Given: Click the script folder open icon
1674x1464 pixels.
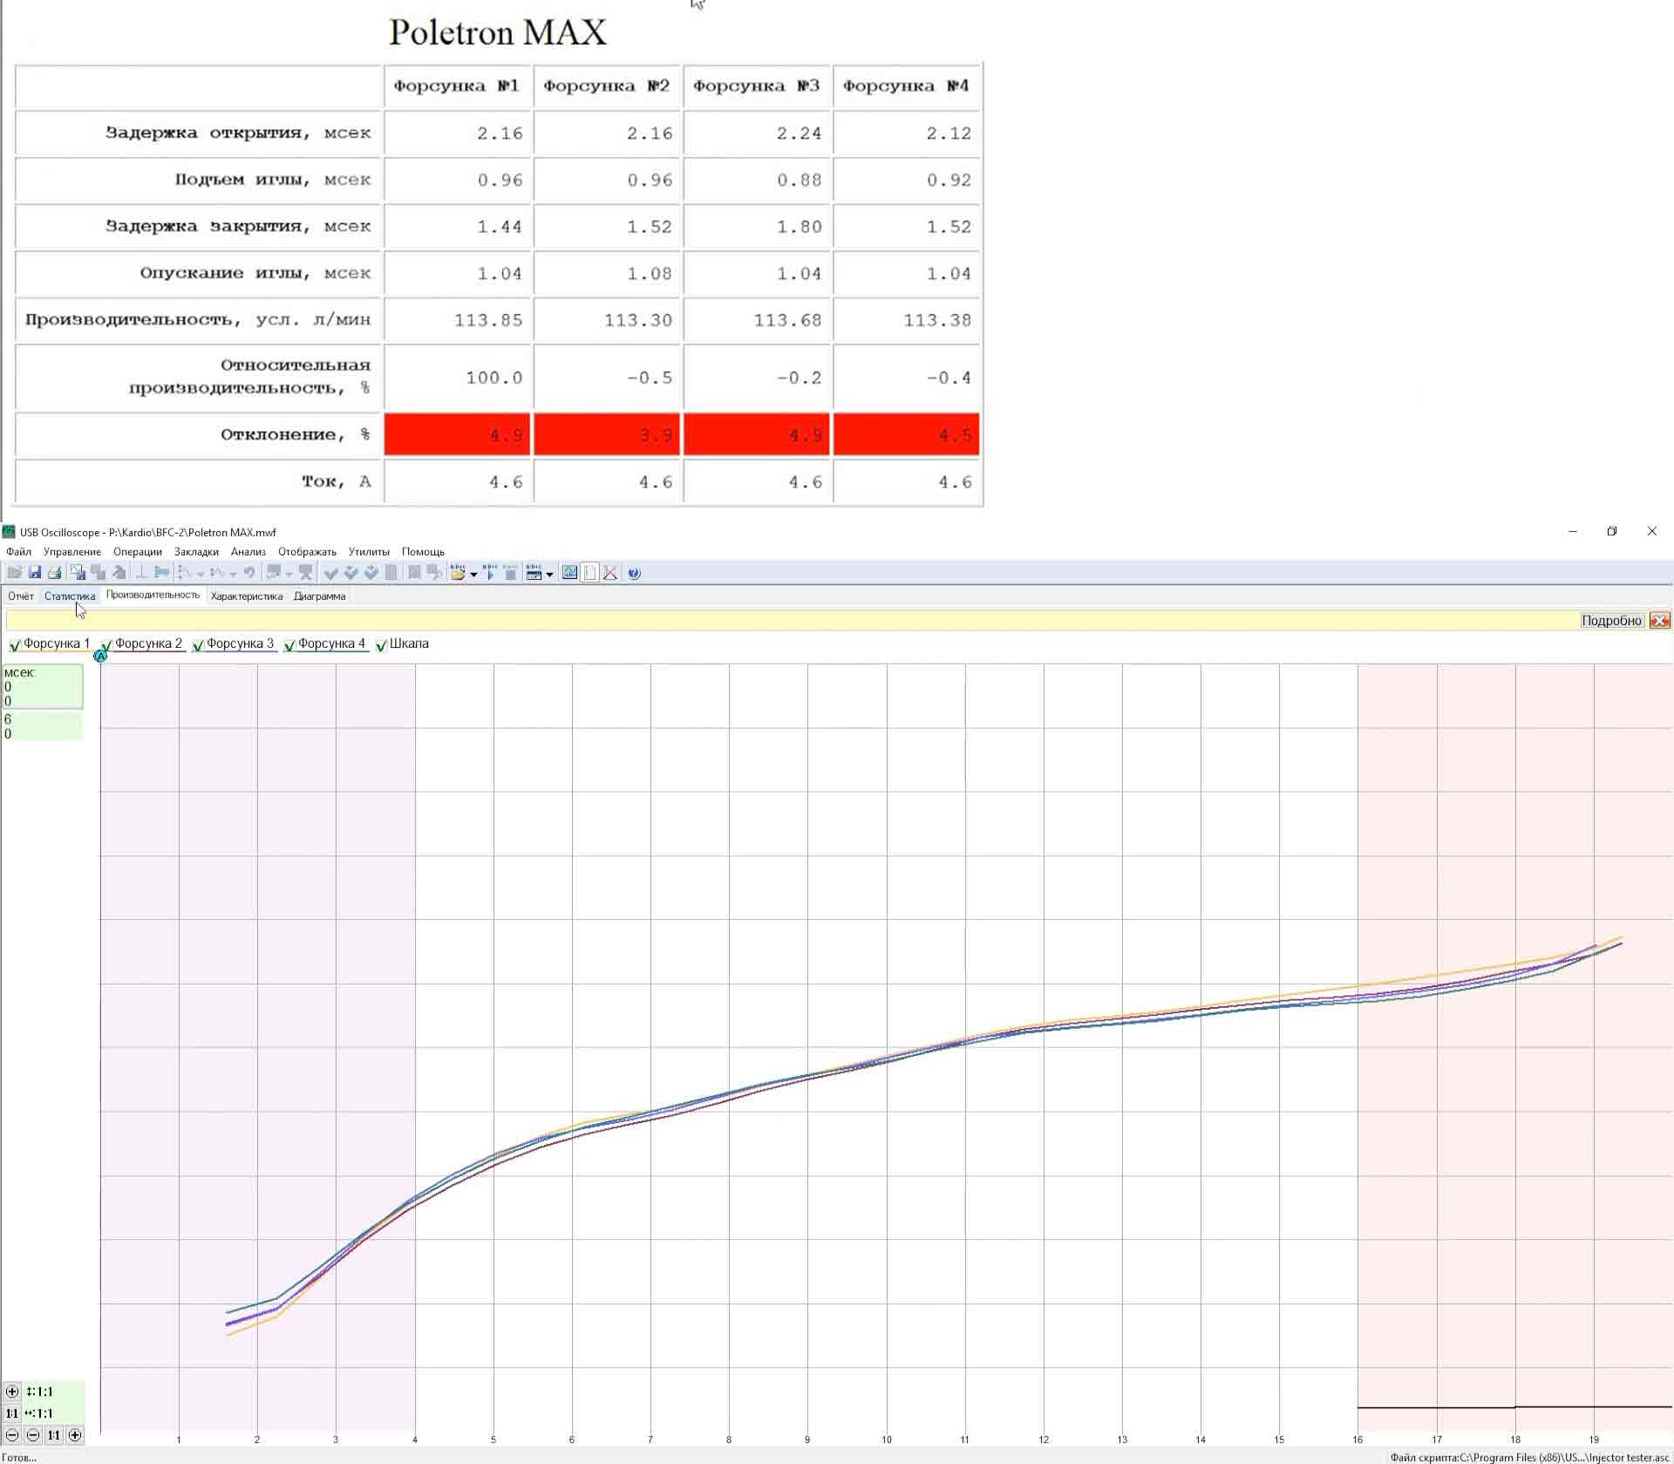Looking at the screenshot, I should (458, 573).
